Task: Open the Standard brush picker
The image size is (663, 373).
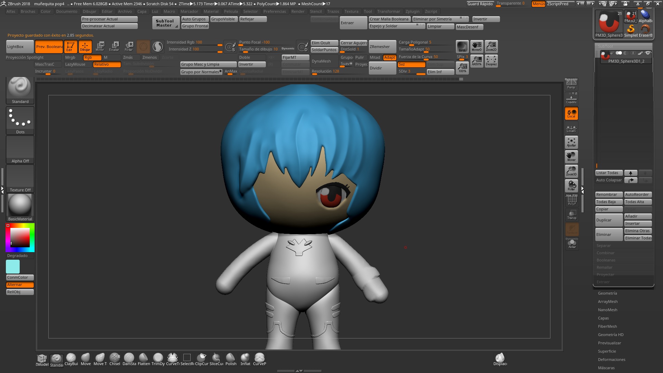Action: point(20,90)
